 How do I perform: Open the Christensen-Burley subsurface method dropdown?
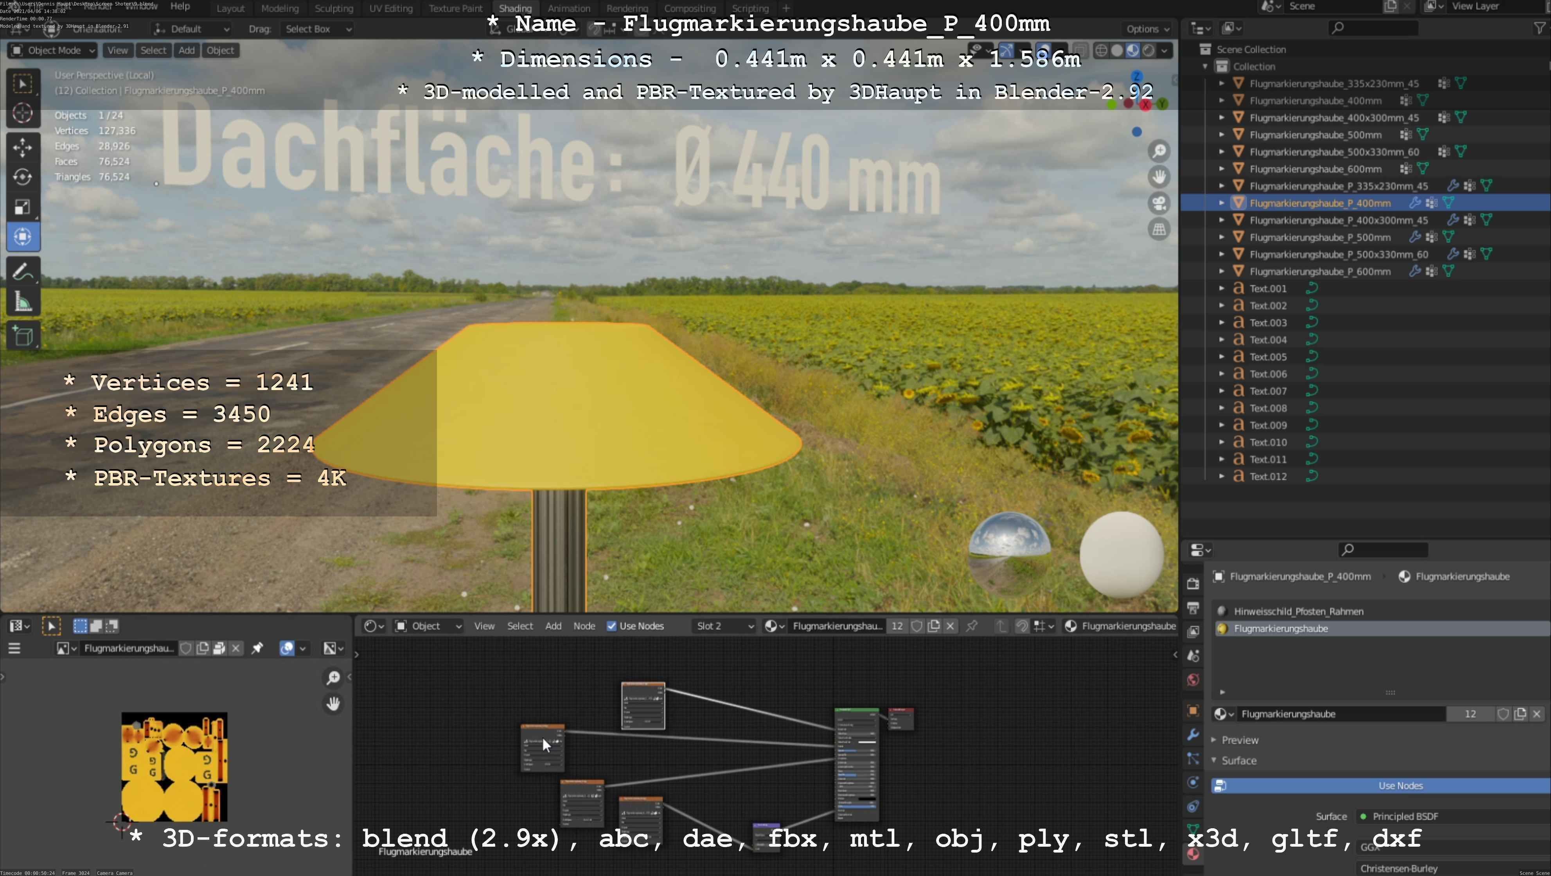click(x=1454, y=868)
